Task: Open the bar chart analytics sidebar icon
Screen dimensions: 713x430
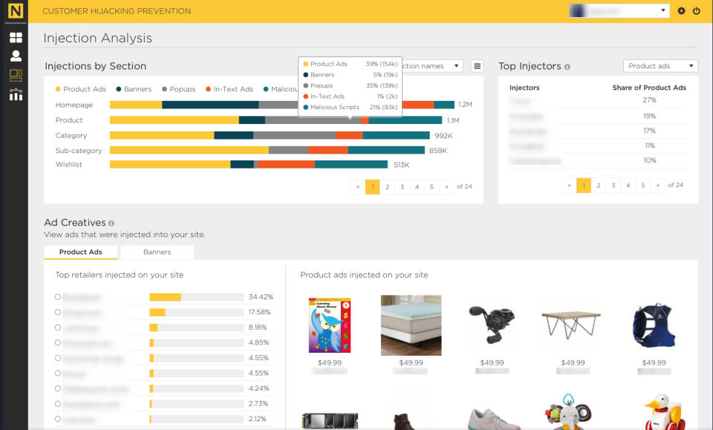Action: pos(16,94)
